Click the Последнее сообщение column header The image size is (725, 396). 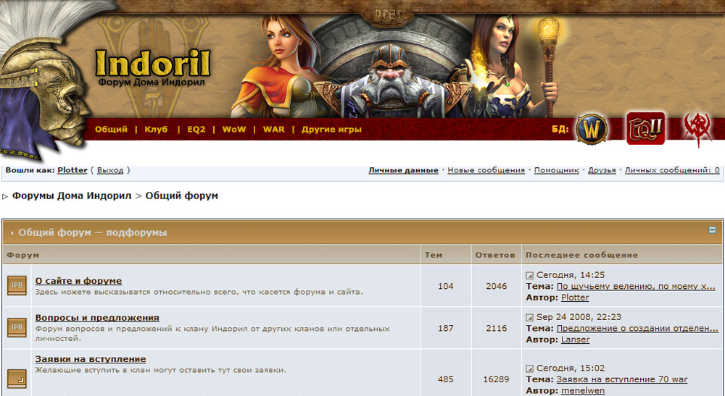(581, 255)
